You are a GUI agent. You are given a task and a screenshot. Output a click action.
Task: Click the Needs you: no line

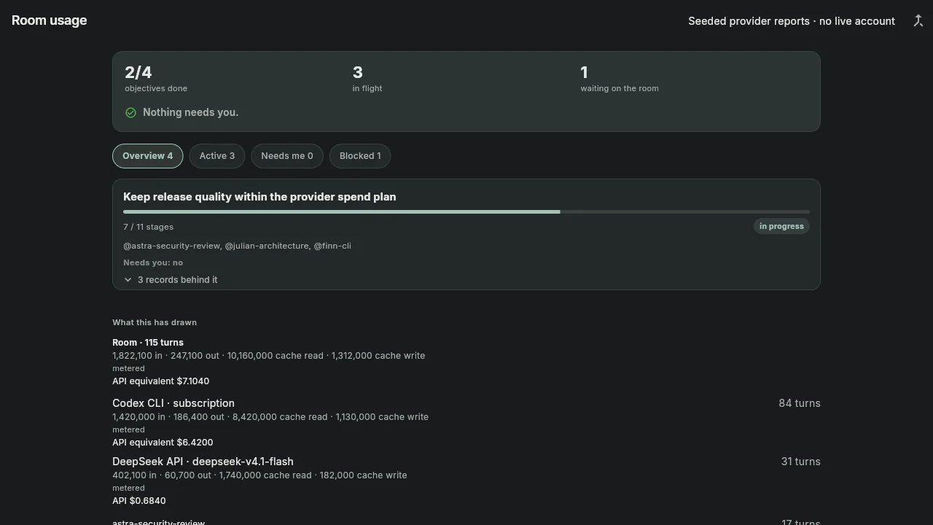(153, 262)
